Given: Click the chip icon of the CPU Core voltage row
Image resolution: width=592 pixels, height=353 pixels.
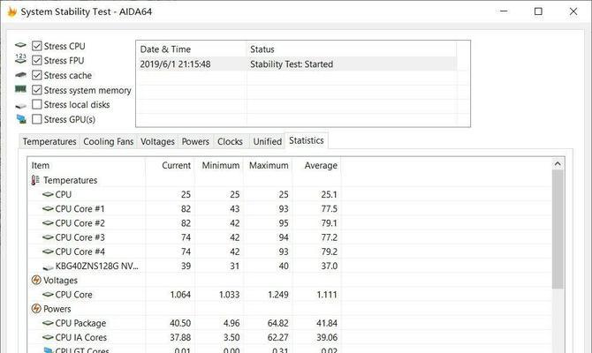Looking at the screenshot, I should (x=48, y=295).
